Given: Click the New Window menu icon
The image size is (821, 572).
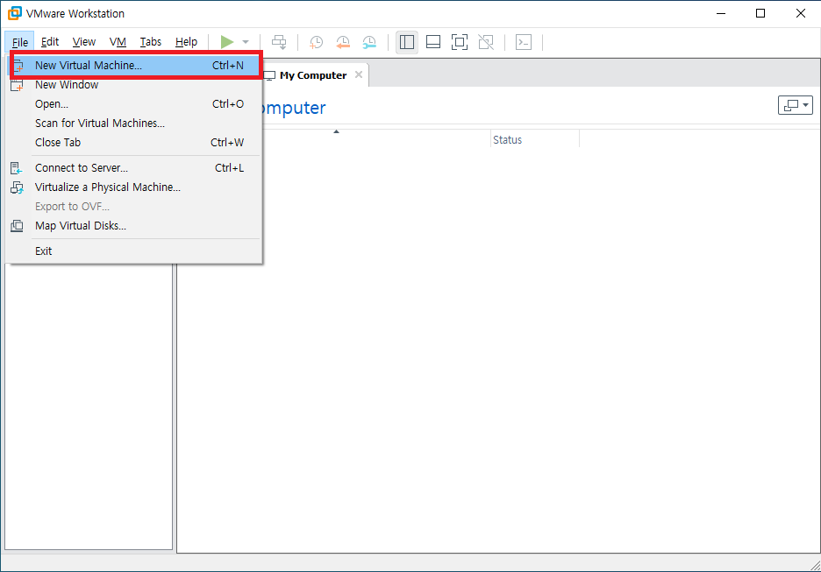Looking at the screenshot, I should tap(17, 85).
